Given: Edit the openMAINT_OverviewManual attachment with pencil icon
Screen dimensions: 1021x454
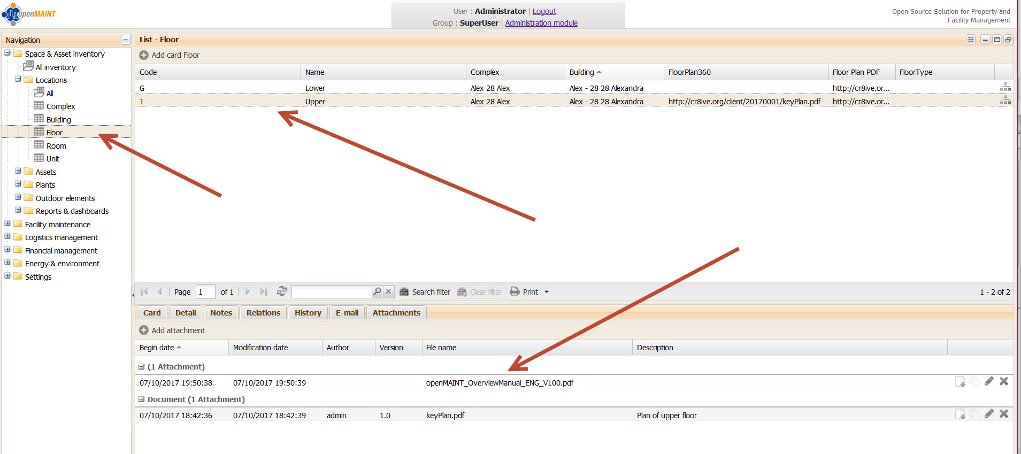Looking at the screenshot, I should [x=989, y=381].
